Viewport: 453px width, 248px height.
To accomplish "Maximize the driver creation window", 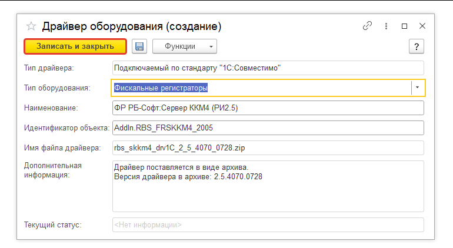I will pyautogui.click(x=405, y=26).
